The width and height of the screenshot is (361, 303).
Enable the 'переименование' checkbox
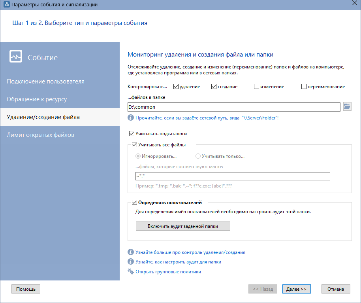tap(304, 87)
